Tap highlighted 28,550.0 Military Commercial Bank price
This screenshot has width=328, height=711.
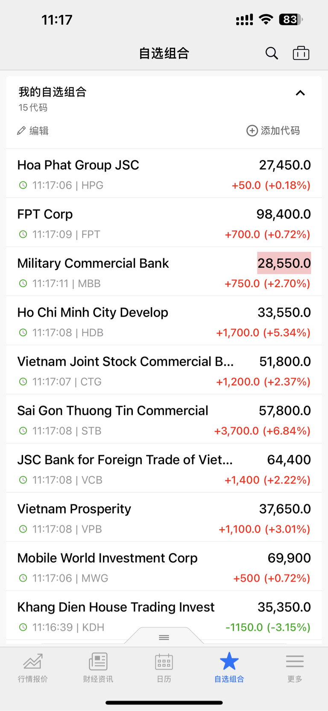(284, 263)
